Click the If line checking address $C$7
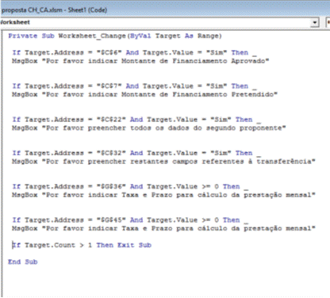330x298 pixels. pyautogui.click(x=134, y=86)
